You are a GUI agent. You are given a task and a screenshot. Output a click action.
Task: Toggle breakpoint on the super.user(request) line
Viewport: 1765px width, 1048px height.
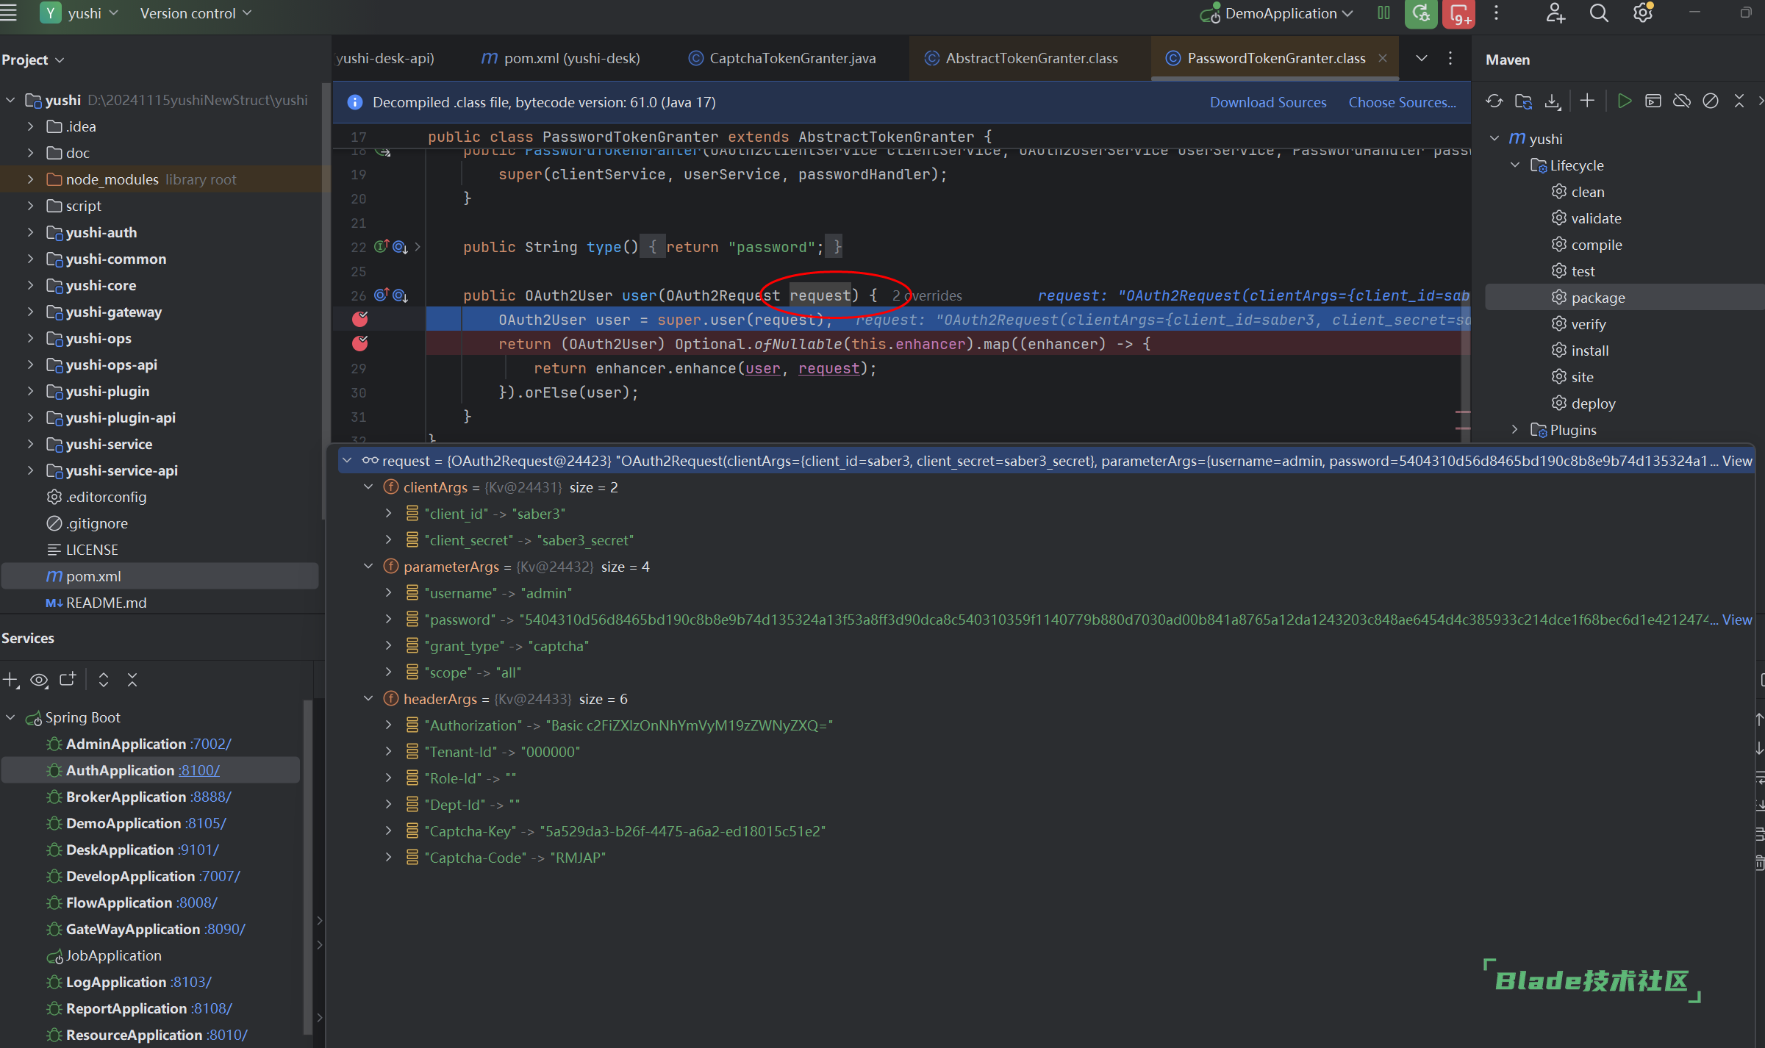[360, 319]
